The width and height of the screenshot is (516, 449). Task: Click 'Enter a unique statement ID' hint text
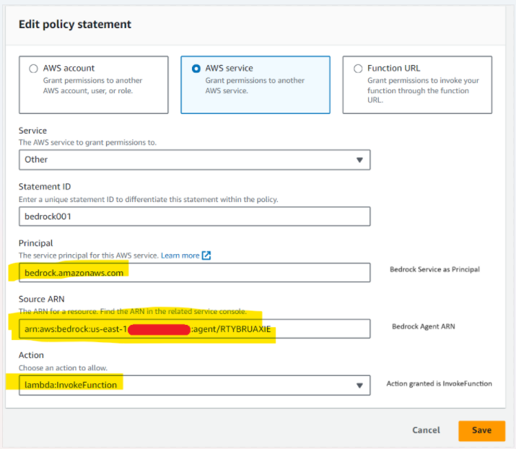(x=149, y=199)
